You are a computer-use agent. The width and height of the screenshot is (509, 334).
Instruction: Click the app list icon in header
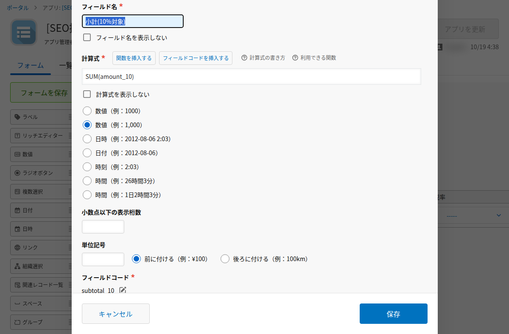tap(24, 32)
